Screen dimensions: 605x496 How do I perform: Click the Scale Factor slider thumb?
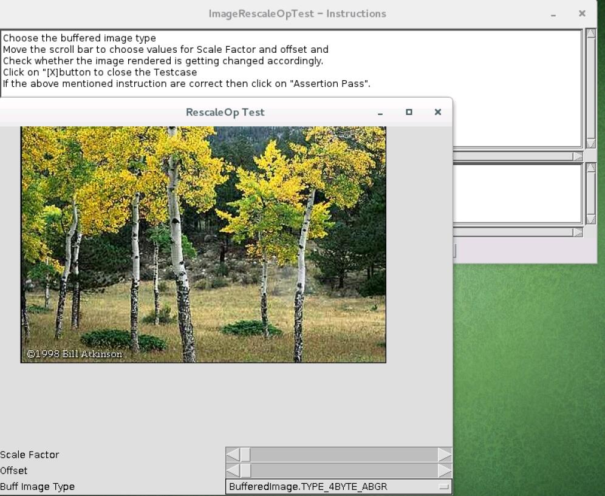click(x=245, y=455)
